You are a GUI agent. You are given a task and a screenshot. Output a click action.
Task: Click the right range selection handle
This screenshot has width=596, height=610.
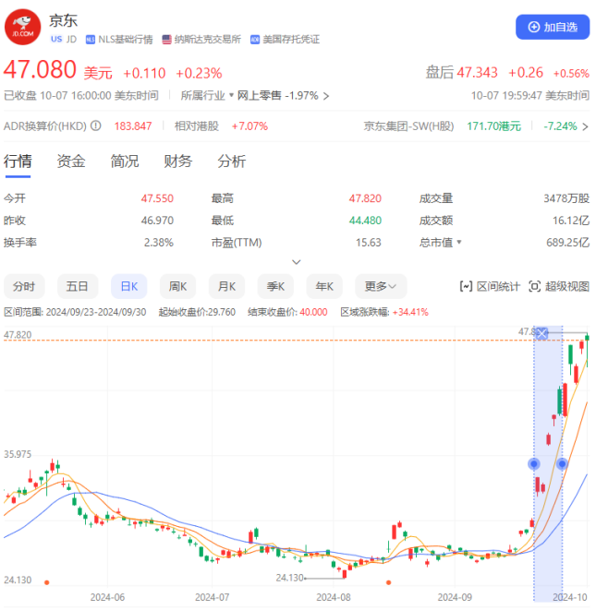[x=562, y=463]
